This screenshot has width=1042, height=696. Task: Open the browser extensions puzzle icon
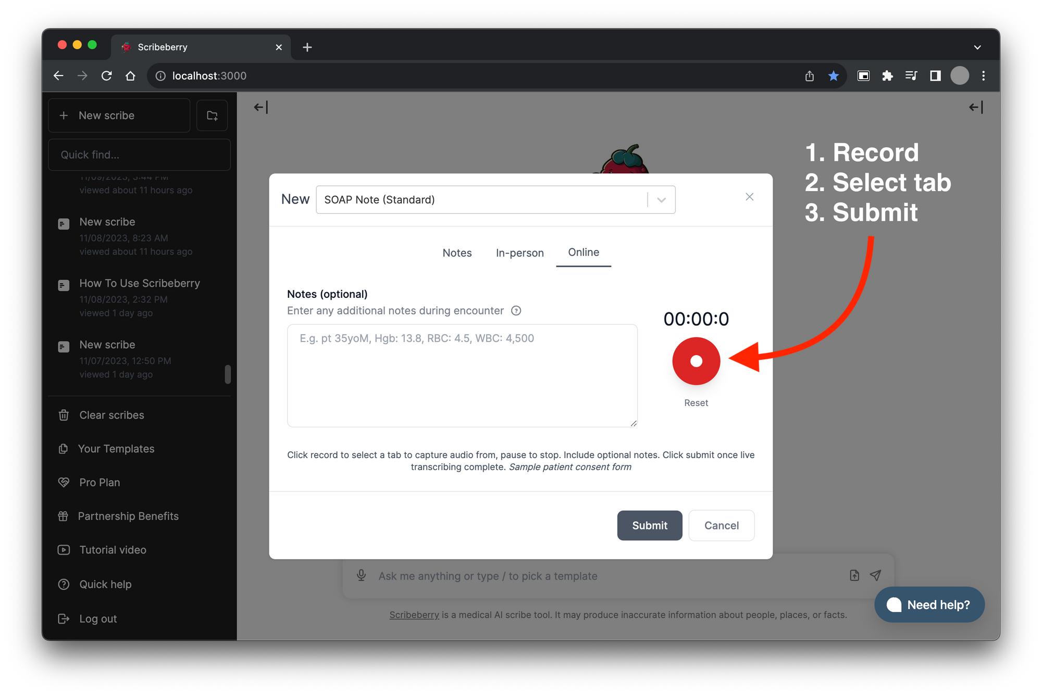pyautogui.click(x=887, y=76)
